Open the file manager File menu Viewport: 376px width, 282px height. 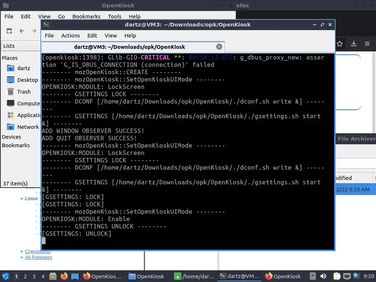(9, 16)
